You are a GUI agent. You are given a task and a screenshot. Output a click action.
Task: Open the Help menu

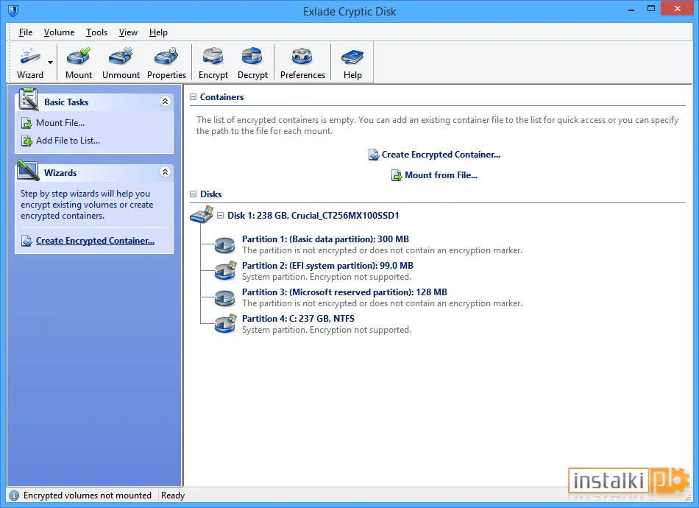point(158,32)
